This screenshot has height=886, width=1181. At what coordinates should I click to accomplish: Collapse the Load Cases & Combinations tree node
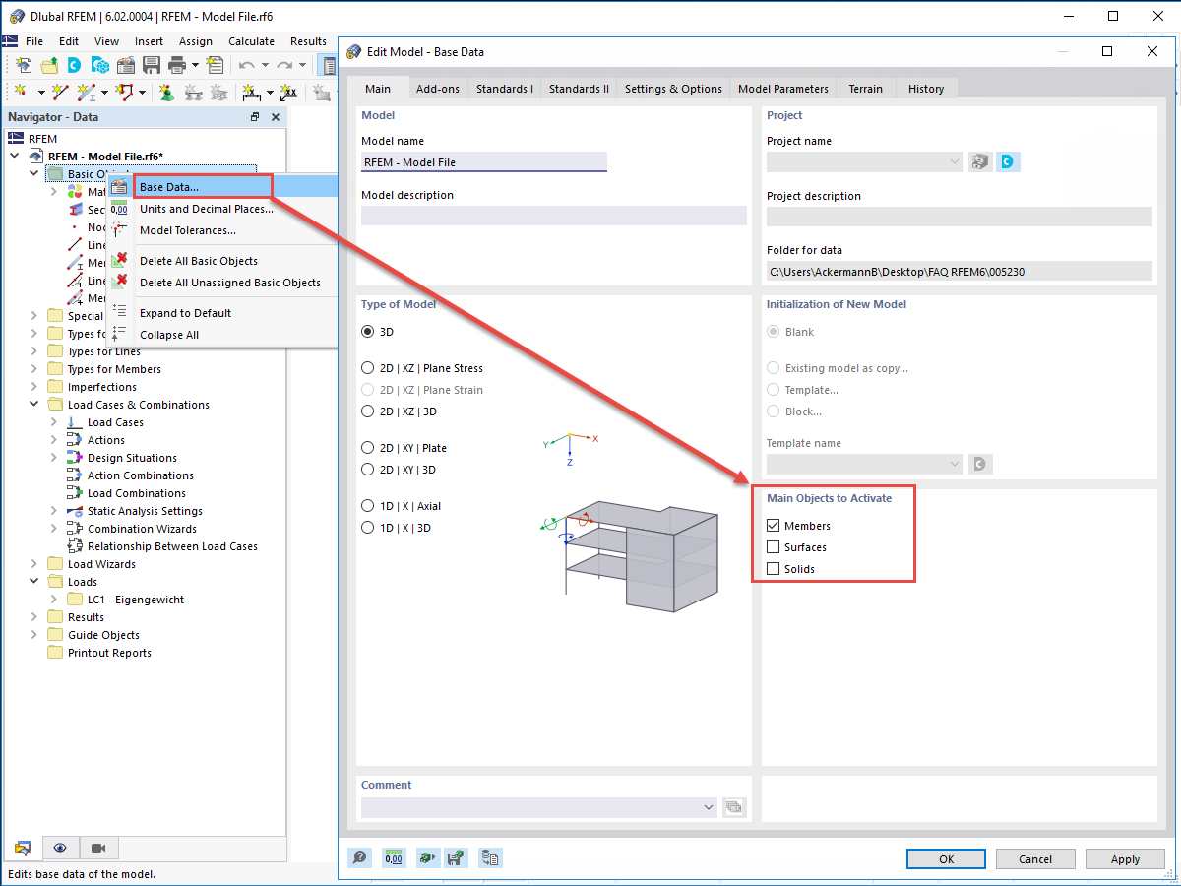pos(33,404)
